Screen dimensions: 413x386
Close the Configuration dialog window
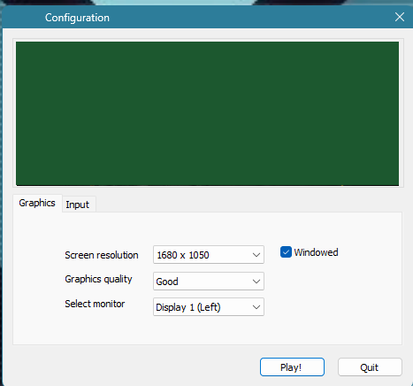click(400, 17)
